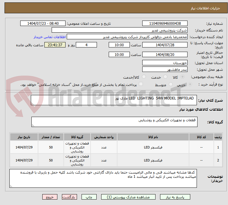Click the need number field 1104096946000438
Viewport: 228px width, 205px height.
(x=165, y=24)
